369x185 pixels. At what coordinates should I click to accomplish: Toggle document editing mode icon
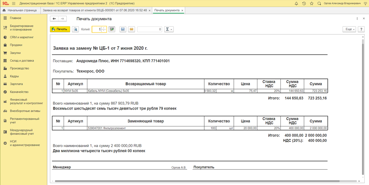coord(112,29)
